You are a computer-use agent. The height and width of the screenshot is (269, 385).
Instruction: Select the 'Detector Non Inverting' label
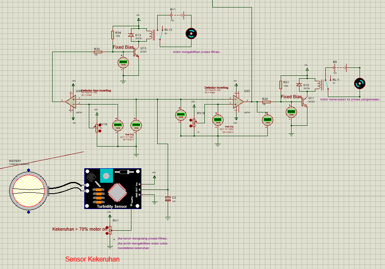tap(96, 90)
